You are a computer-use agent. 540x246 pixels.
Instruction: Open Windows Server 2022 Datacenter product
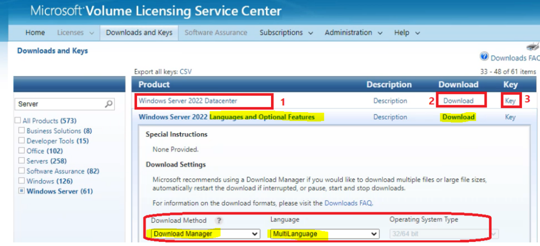point(188,101)
